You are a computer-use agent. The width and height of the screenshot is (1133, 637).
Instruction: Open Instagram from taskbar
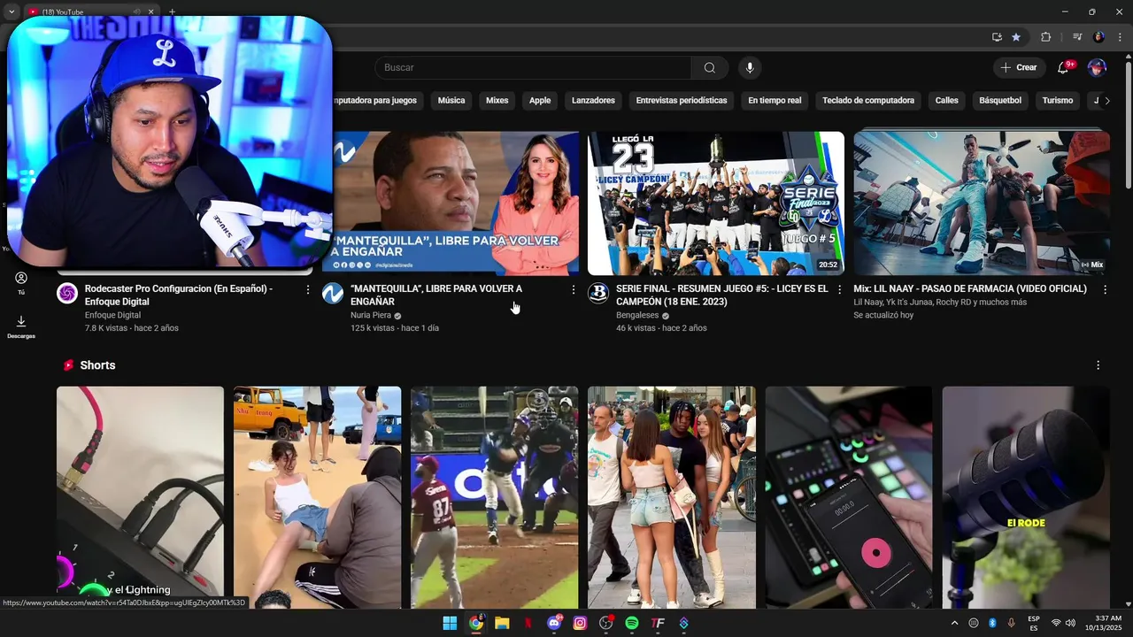click(580, 623)
